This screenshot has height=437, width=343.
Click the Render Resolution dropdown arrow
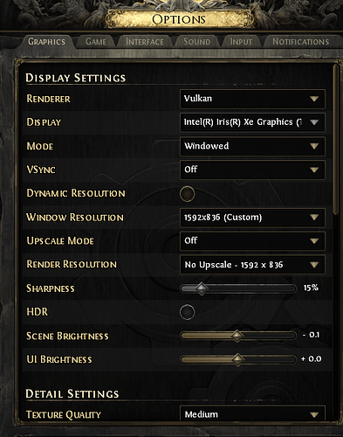(314, 265)
